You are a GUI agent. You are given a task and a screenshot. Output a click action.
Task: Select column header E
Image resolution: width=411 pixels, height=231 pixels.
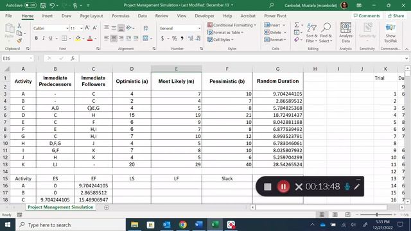point(176,69)
